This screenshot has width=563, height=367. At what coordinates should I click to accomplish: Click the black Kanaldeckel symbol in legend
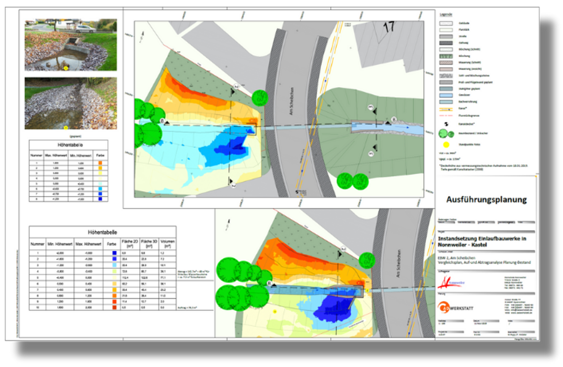pos(446,123)
